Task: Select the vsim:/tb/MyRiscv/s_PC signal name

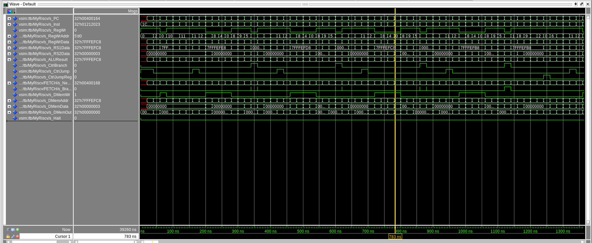Action: click(39, 18)
